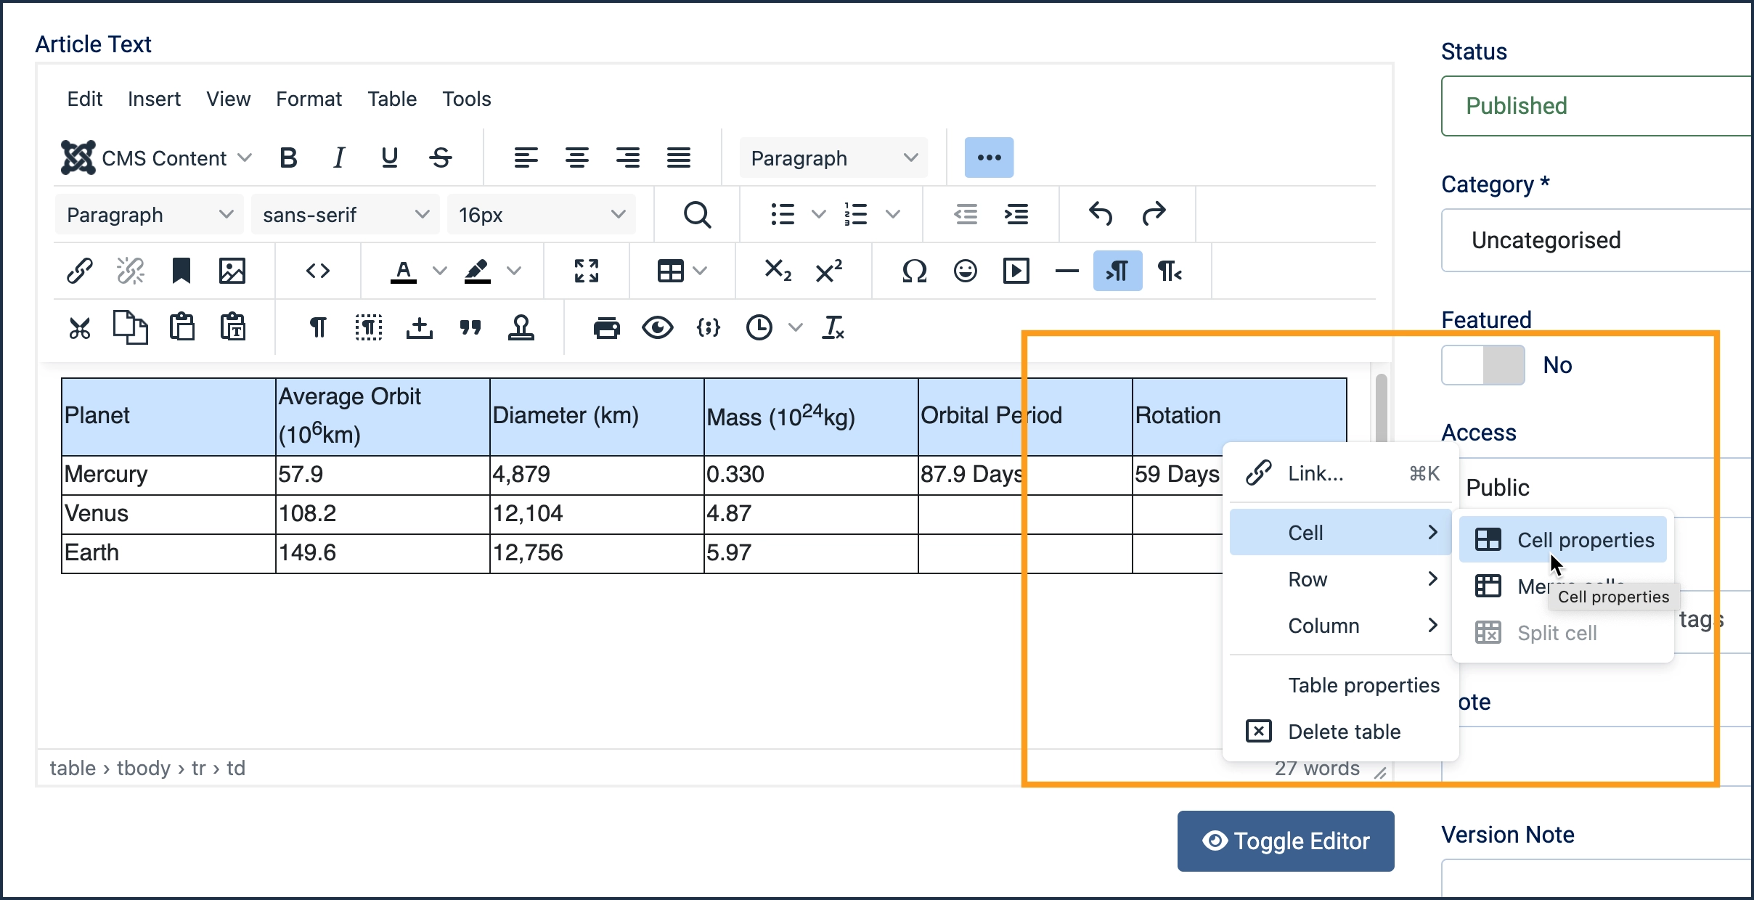1754x900 pixels.
Task: Insert horizontal line
Action: (x=1066, y=271)
